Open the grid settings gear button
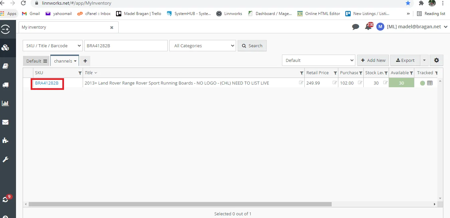The image size is (450, 218). pos(436,60)
